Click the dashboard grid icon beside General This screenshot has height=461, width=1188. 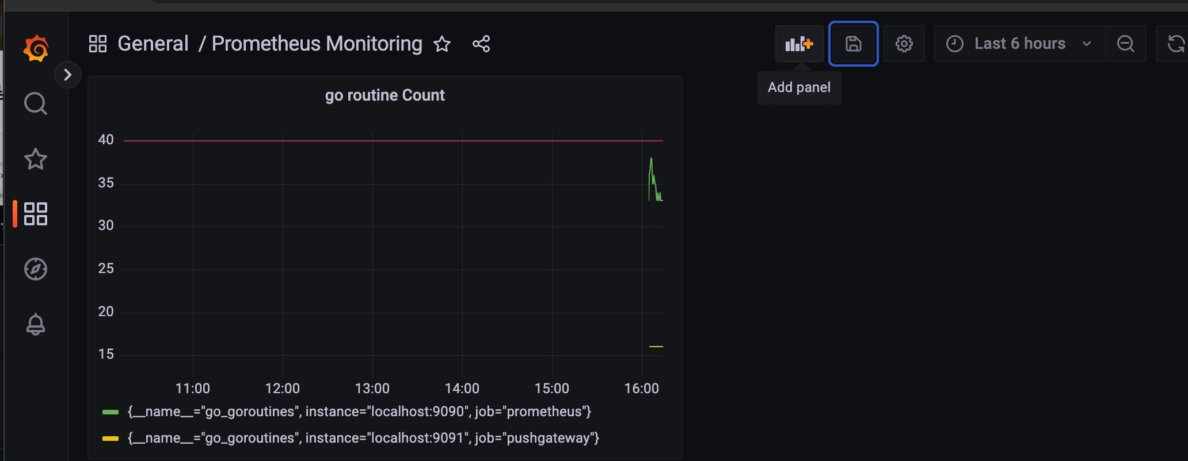coord(98,44)
